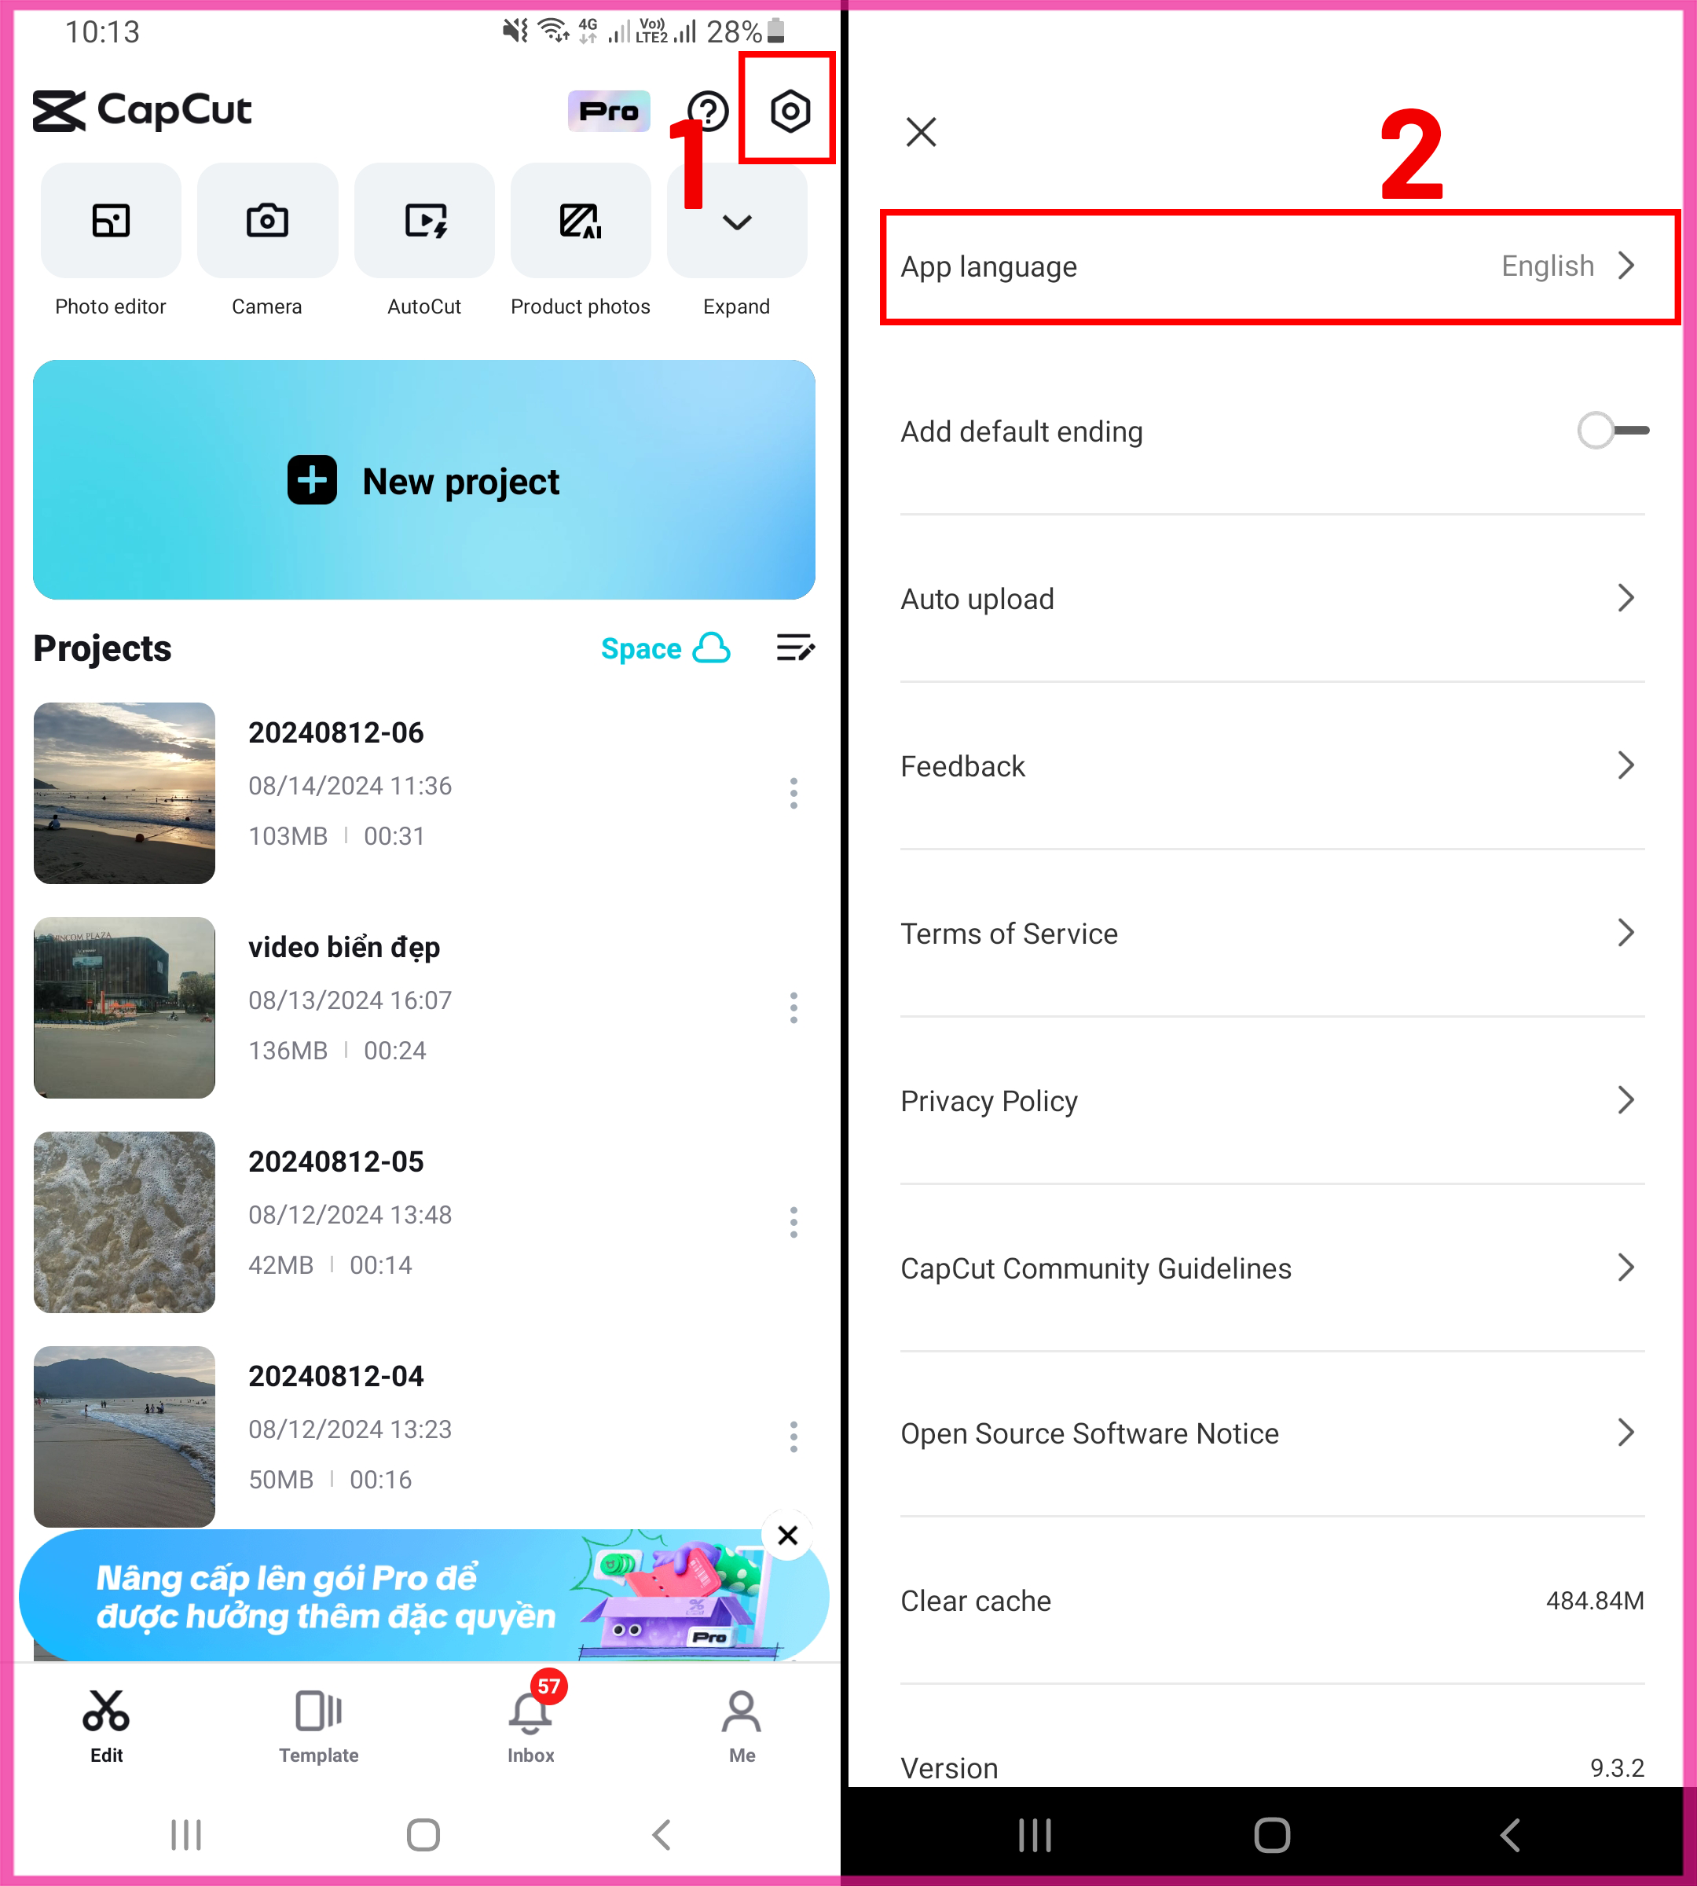The height and width of the screenshot is (1886, 1697).
Task: Dismiss the Pro upgrade promotional banner
Action: pos(788,1535)
